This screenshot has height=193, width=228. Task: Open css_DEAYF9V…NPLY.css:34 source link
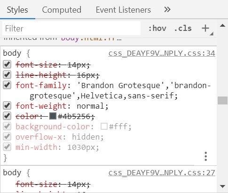click(162, 53)
